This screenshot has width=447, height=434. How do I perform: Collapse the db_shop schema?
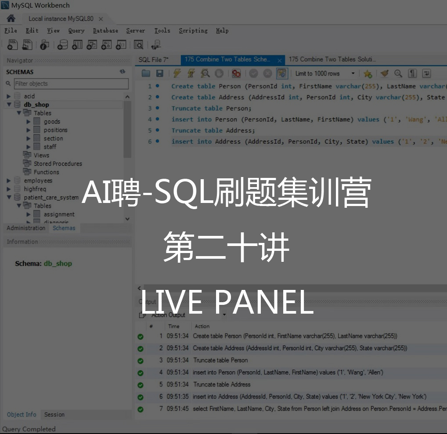tap(9, 105)
